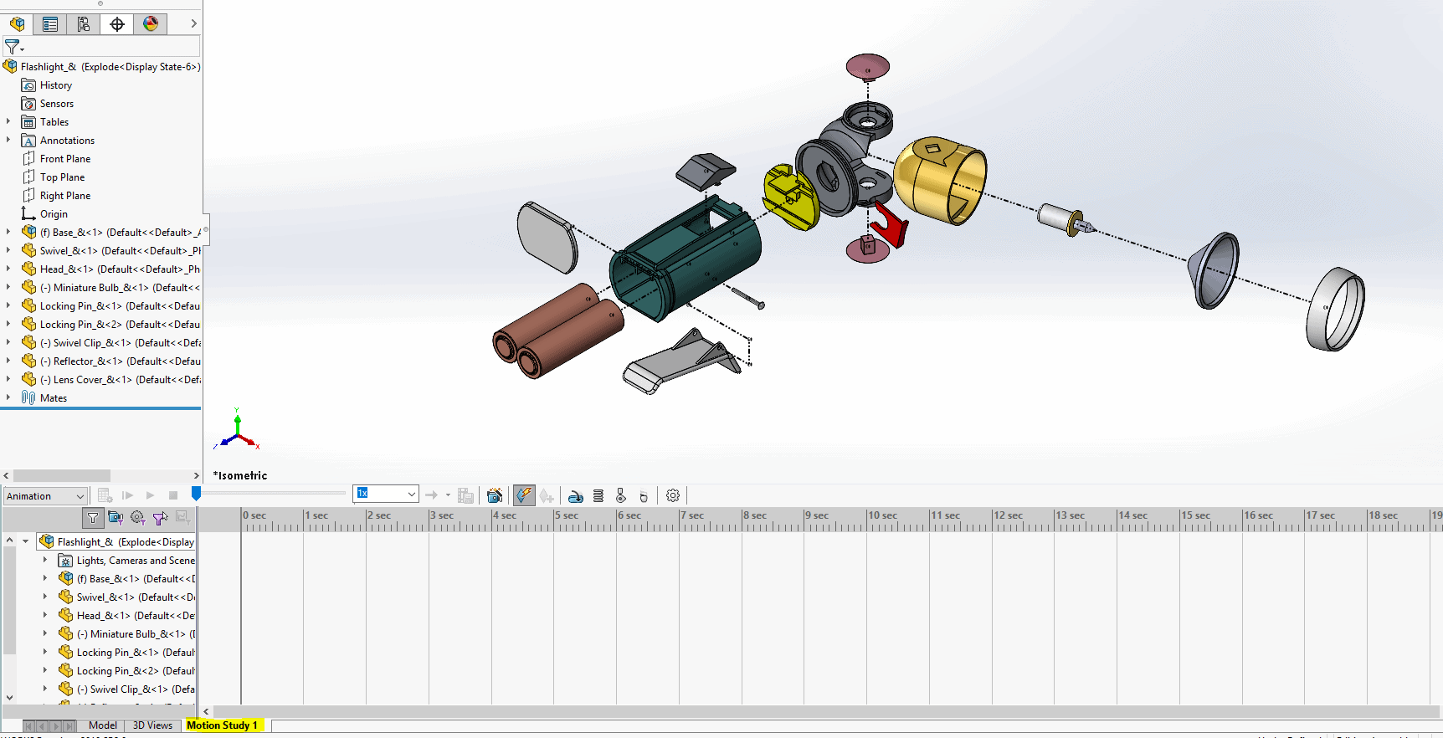Click the Save Animation icon

pyautogui.click(x=466, y=496)
